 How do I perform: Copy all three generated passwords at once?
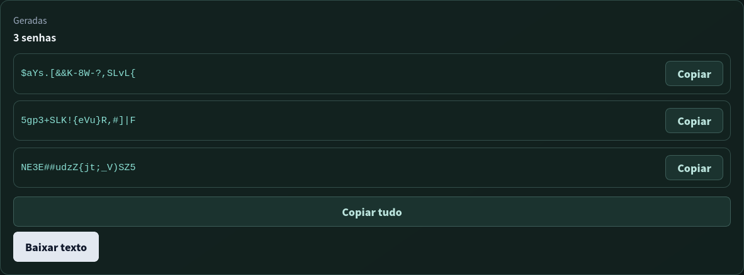(x=371, y=212)
